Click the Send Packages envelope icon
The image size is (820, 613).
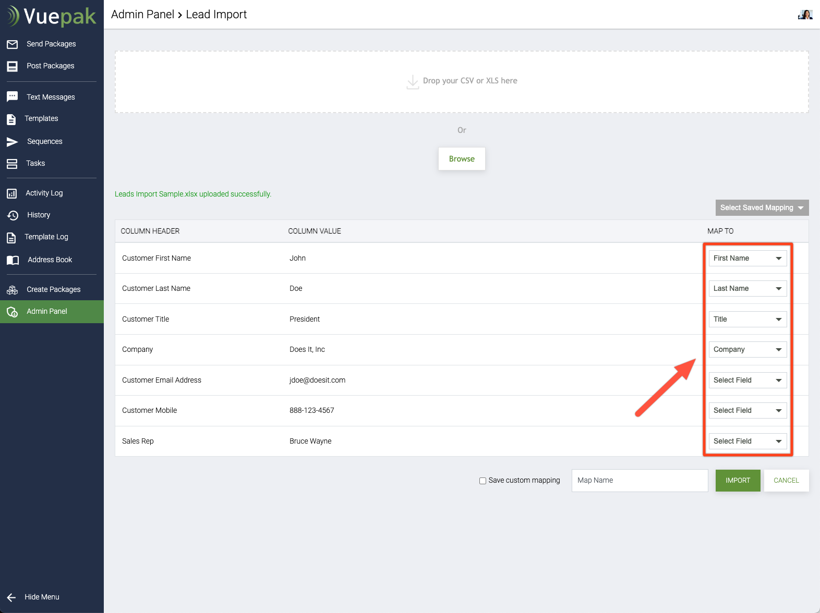[x=13, y=44]
